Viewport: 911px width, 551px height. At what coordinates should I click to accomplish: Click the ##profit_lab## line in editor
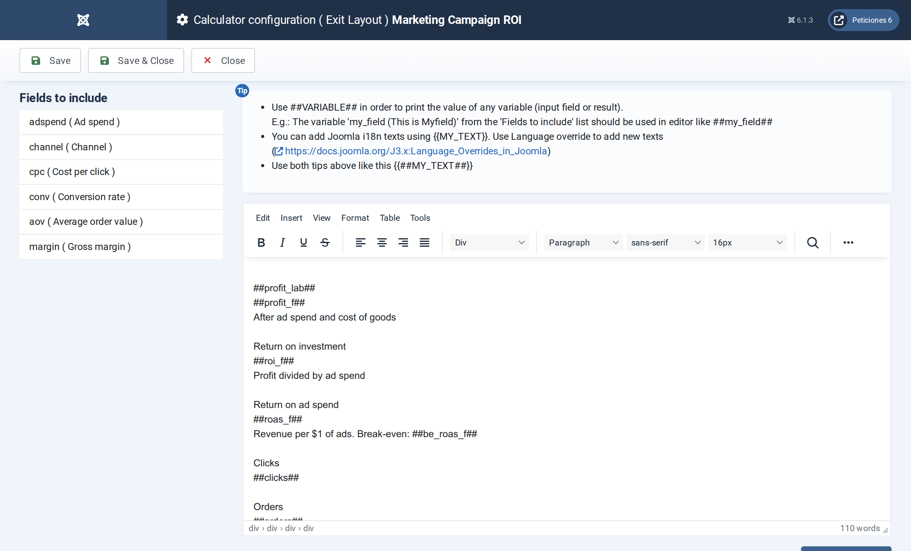[284, 288]
